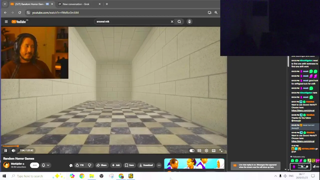
Task: Click the hinaAligator username at 09:24 PM
Action: click(x=306, y=93)
